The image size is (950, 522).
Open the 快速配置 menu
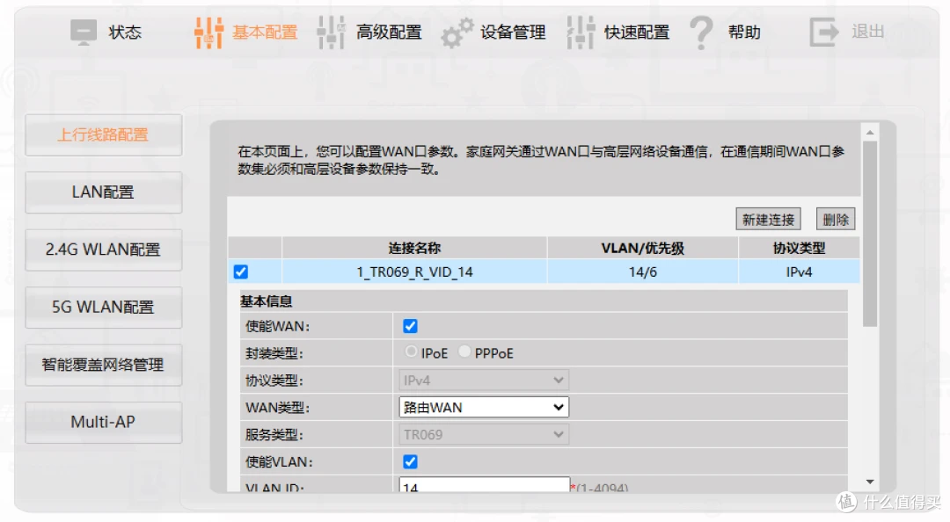tap(637, 33)
